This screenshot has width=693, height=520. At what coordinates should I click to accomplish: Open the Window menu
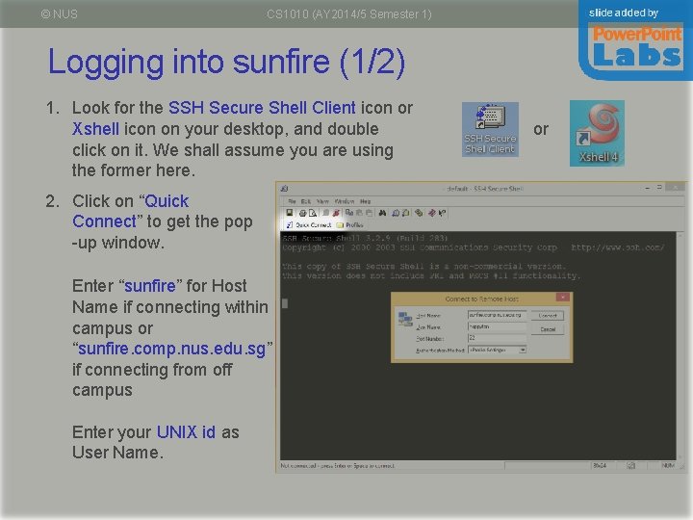(x=345, y=201)
